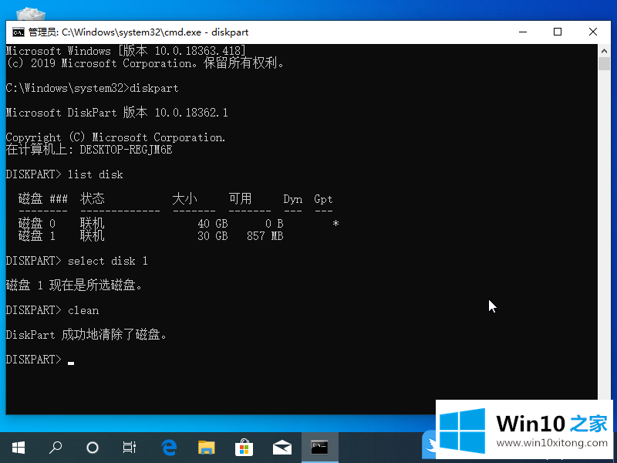Image resolution: width=617 pixels, height=463 pixels.
Task: Click the 'Dyn' column header
Action: pyautogui.click(x=293, y=199)
